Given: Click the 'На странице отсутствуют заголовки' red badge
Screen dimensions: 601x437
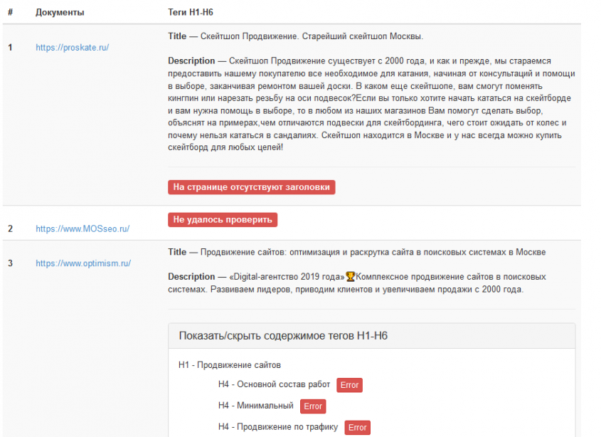Looking at the screenshot, I should click(252, 187).
